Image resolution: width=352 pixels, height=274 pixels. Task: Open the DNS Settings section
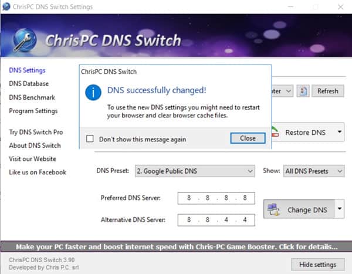(27, 70)
